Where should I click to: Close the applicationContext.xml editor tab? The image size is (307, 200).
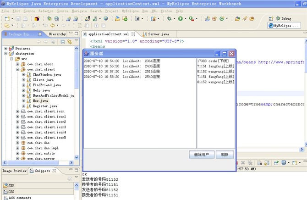[133, 34]
